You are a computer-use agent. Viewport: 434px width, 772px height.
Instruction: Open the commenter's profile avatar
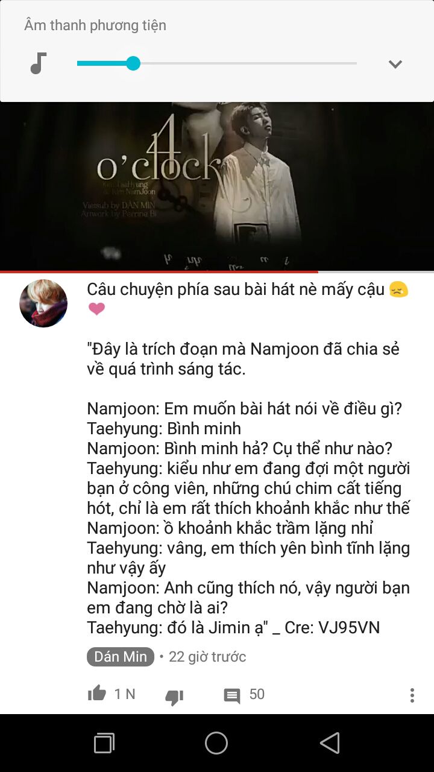tap(43, 303)
